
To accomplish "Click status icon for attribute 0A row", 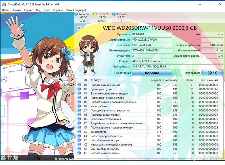I will coord(79,110).
